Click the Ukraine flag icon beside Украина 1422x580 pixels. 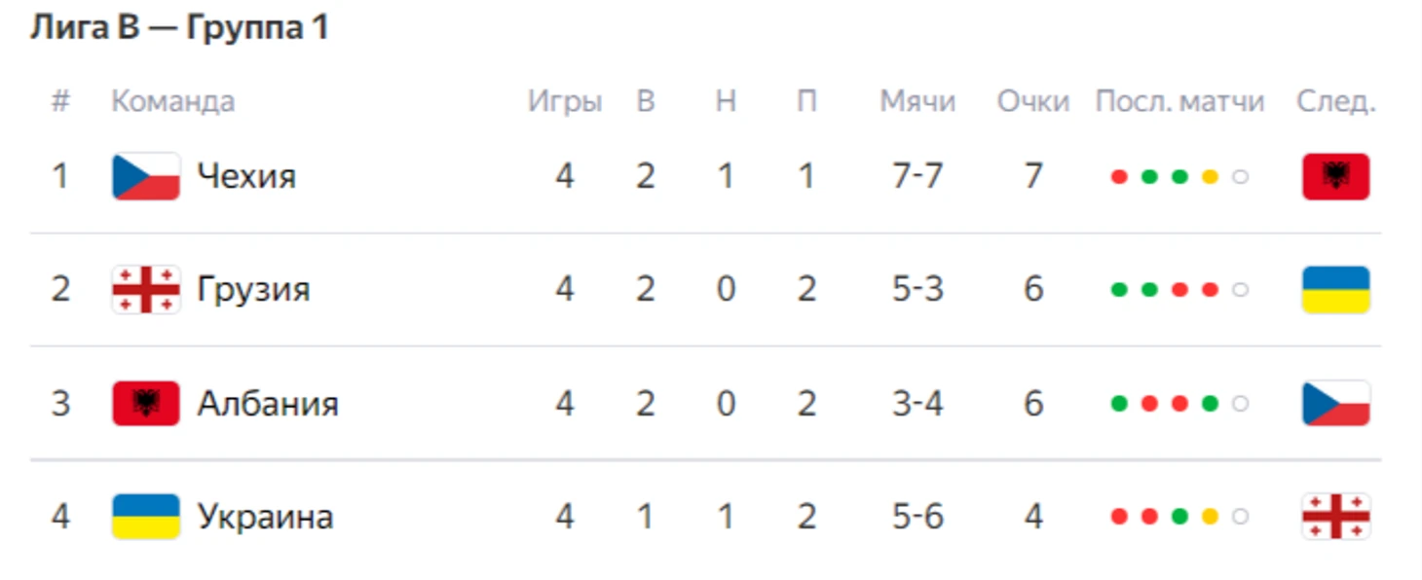point(146,516)
